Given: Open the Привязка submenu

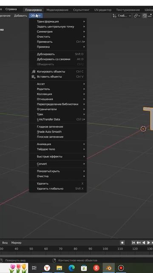Looking at the screenshot, I should tap(58, 47).
